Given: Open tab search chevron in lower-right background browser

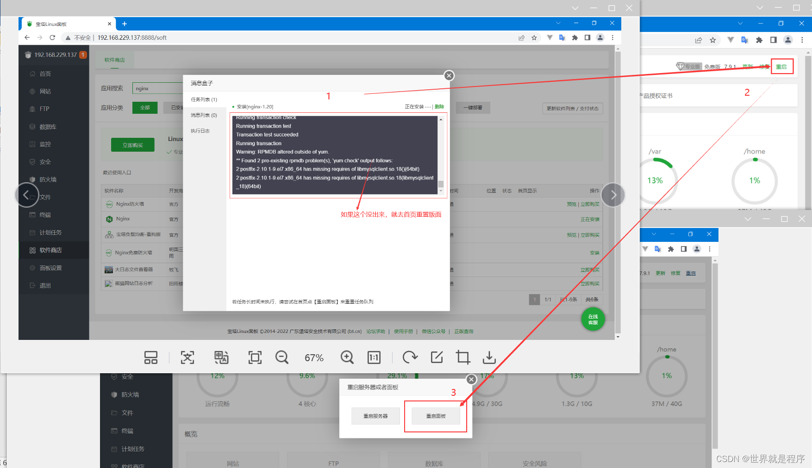Looking at the screenshot, I should (654, 234).
